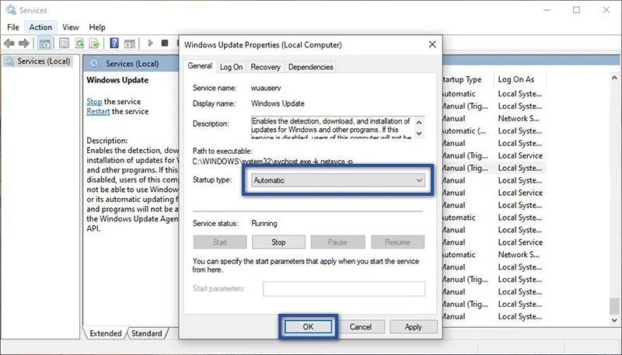
Task: Click the service name text wuauserv
Action: pyautogui.click(x=266, y=88)
